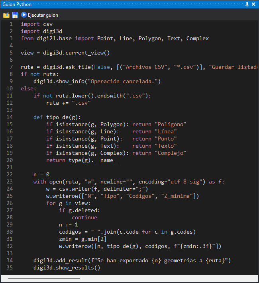Close the Guion Python panel
The width and height of the screenshot is (259, 283).
click(x=253, y=4)
